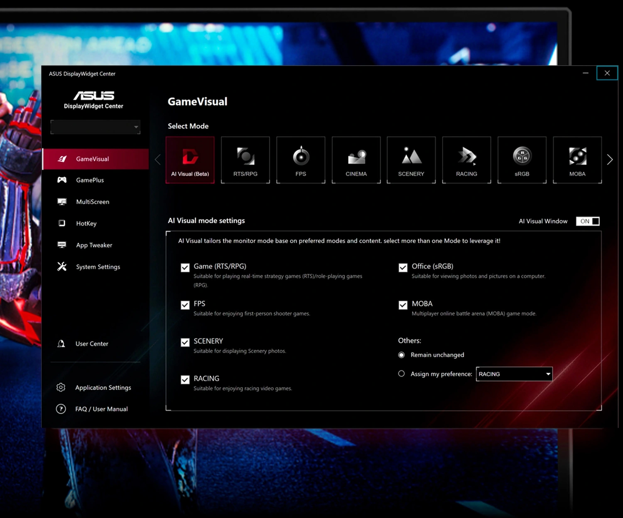This screenshot has width=623, height=518.
Task: Open the Assign my preference RACING dropdown
Action: (x=514, y=374)
